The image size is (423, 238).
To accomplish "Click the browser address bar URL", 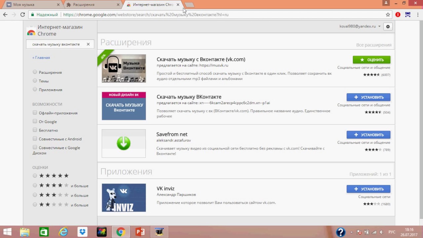I will coord(145,15).
